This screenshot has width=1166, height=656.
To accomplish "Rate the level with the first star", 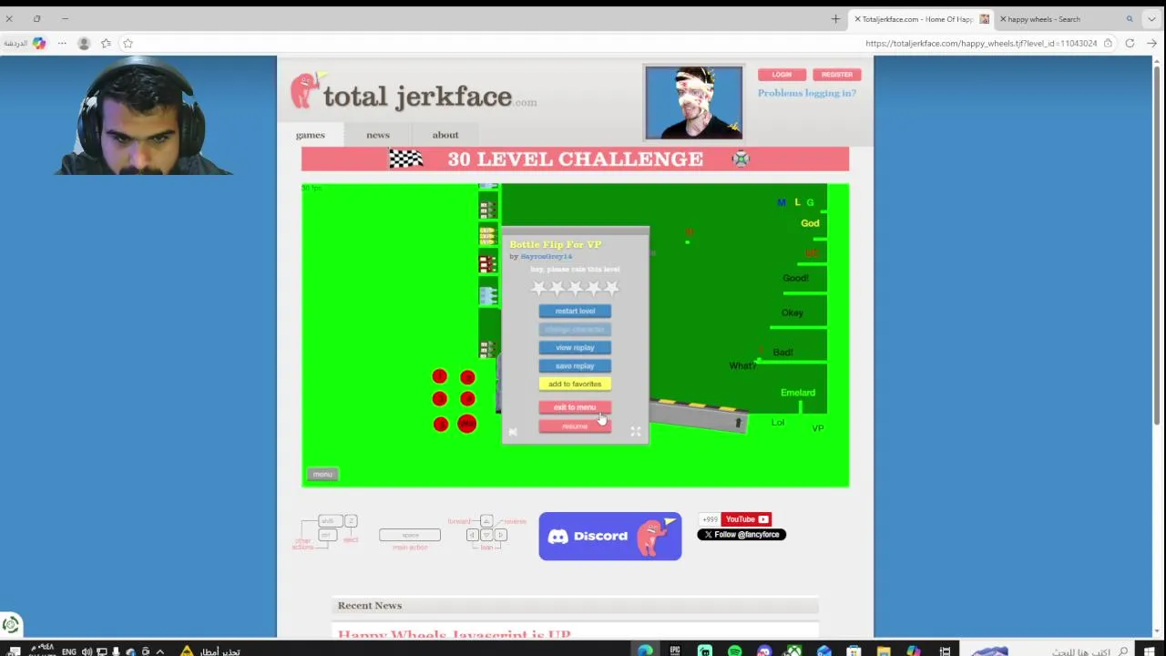I will point(538,288).
